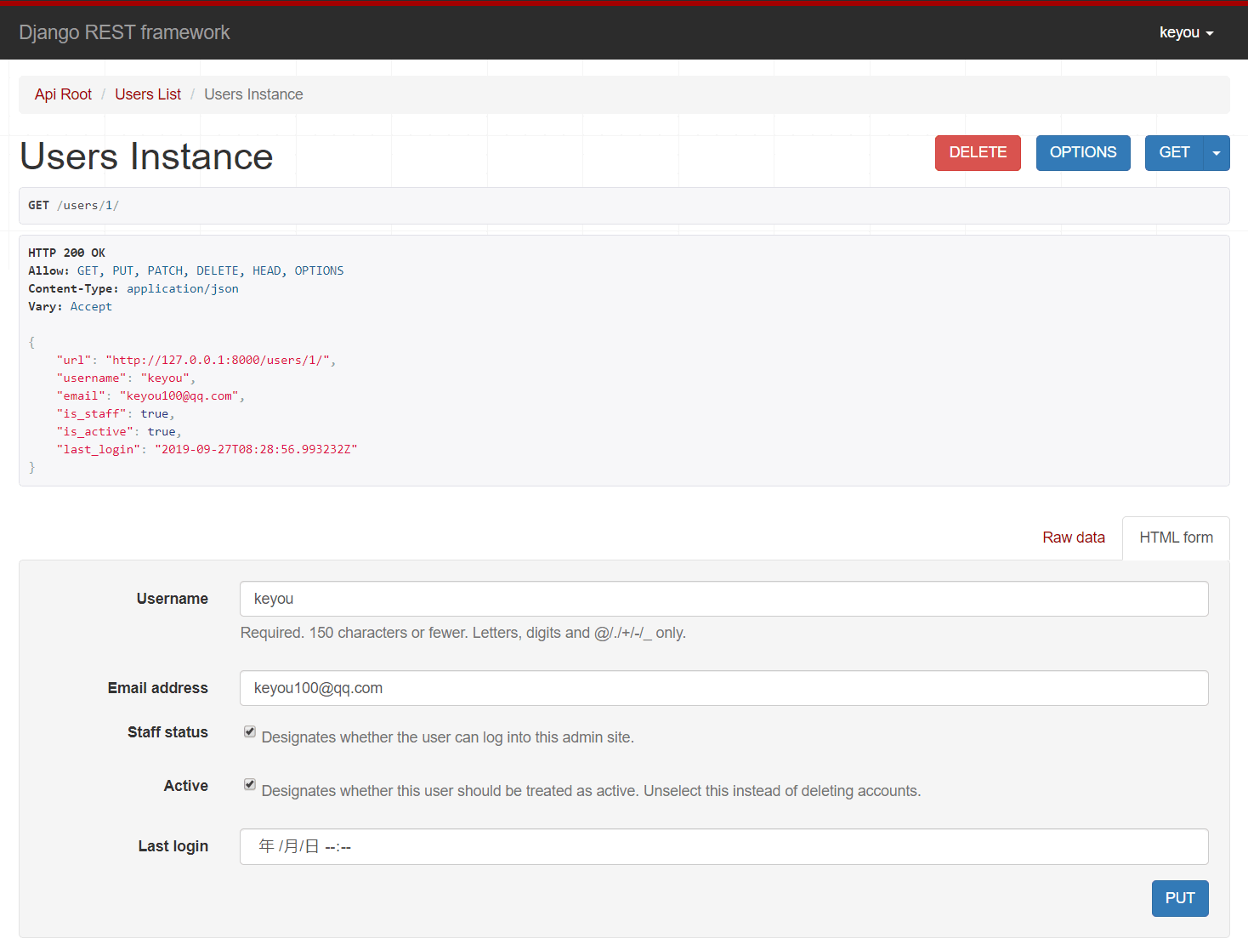Click the red DELETE button

click(x=978, y=153)
